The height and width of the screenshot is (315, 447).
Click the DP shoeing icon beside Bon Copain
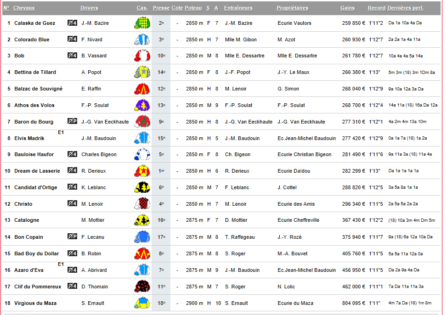72,237
